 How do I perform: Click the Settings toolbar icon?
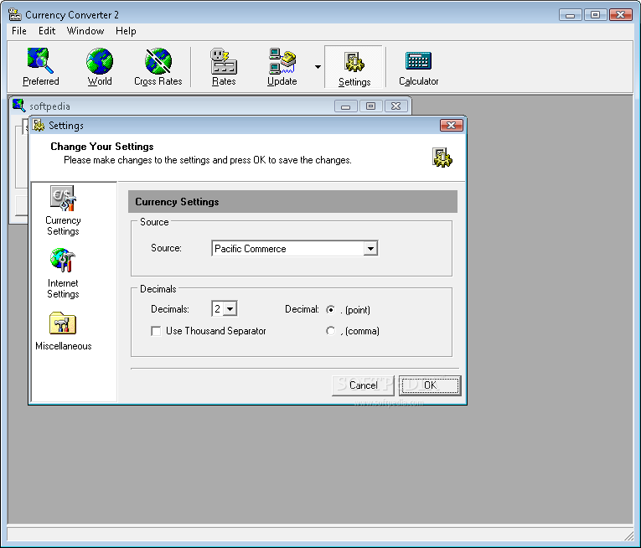point(354,67)
